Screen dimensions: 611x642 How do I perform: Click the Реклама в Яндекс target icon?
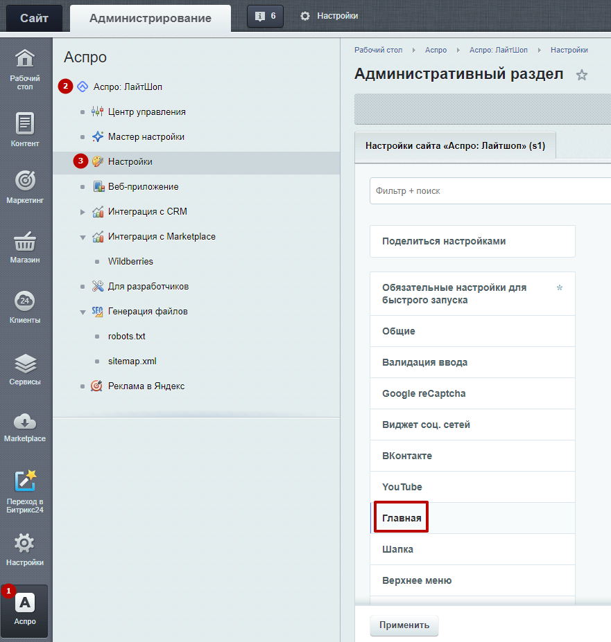point(97,386)
